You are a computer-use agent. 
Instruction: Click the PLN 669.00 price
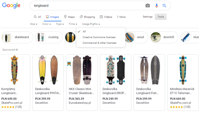[178, 99]
